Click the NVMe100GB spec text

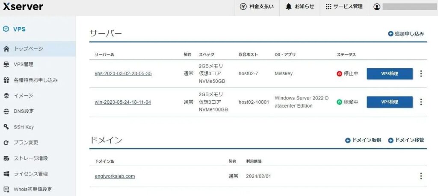pyautogui.click(x=213, y=110)
